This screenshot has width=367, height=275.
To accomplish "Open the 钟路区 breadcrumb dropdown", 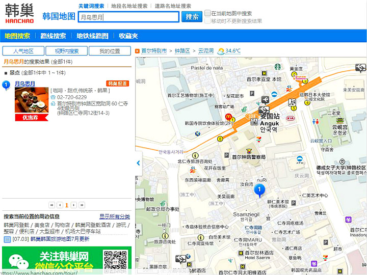I will click(182, 51).
